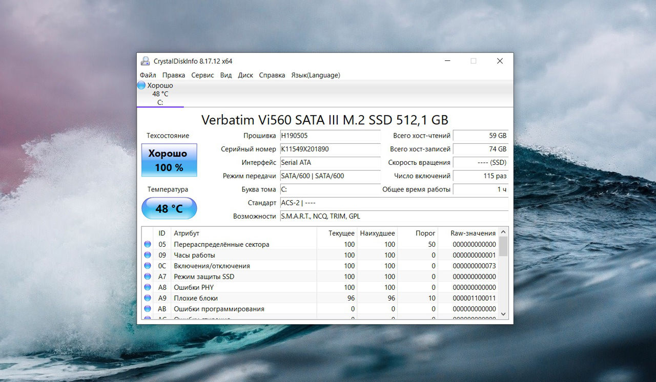
Task: Click status orb of Плохие блоки row
Action: point(148,298)
